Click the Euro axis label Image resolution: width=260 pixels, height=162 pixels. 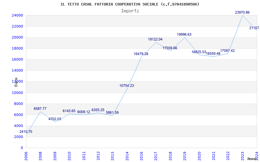16,82
